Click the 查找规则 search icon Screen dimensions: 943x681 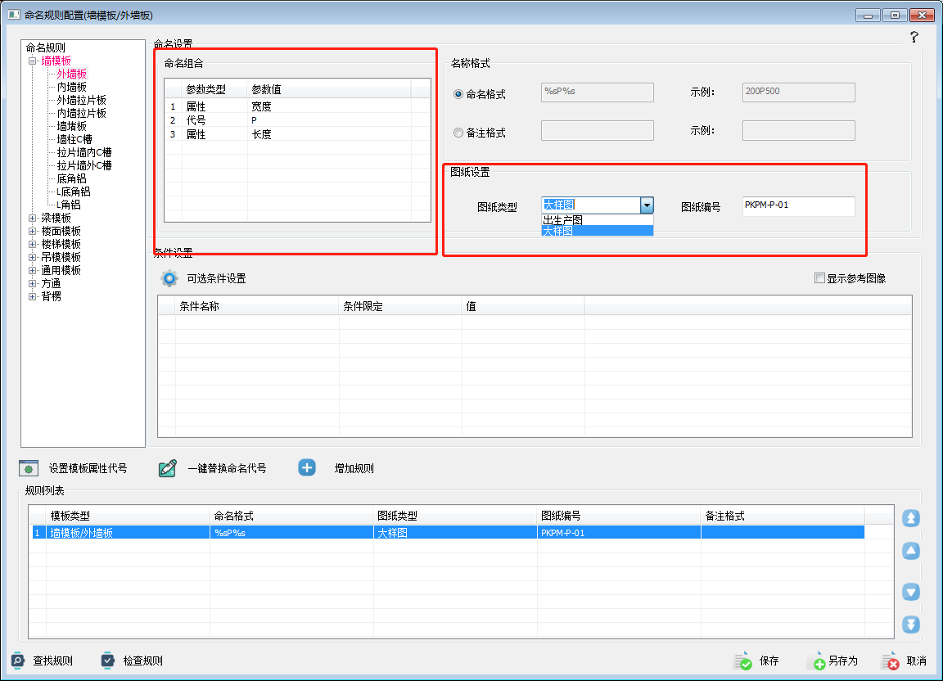pos(18,661)
